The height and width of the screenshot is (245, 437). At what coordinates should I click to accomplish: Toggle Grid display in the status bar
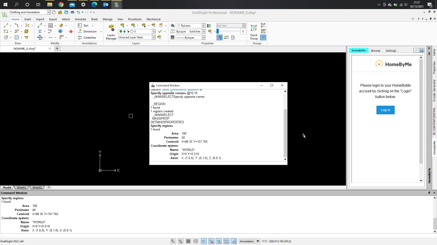click(188, 241)
